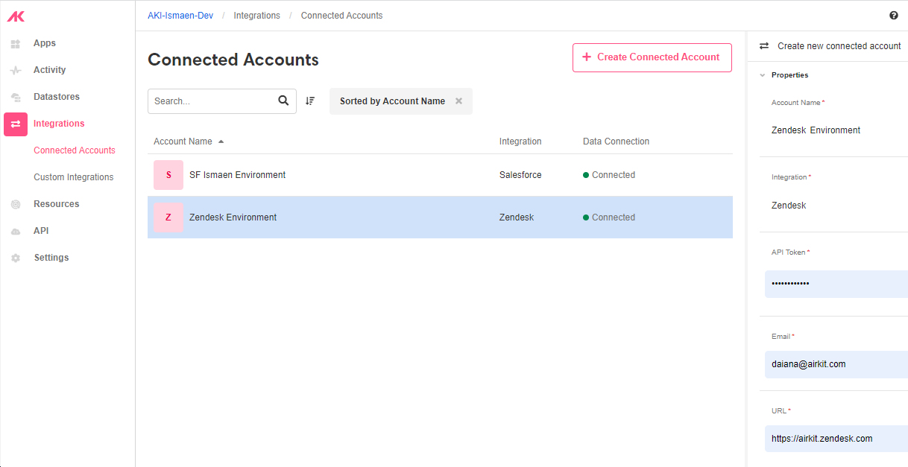Open the Apps section
Image resolution: width=908 pixels, height=467 pixels.
coord(45,43)
